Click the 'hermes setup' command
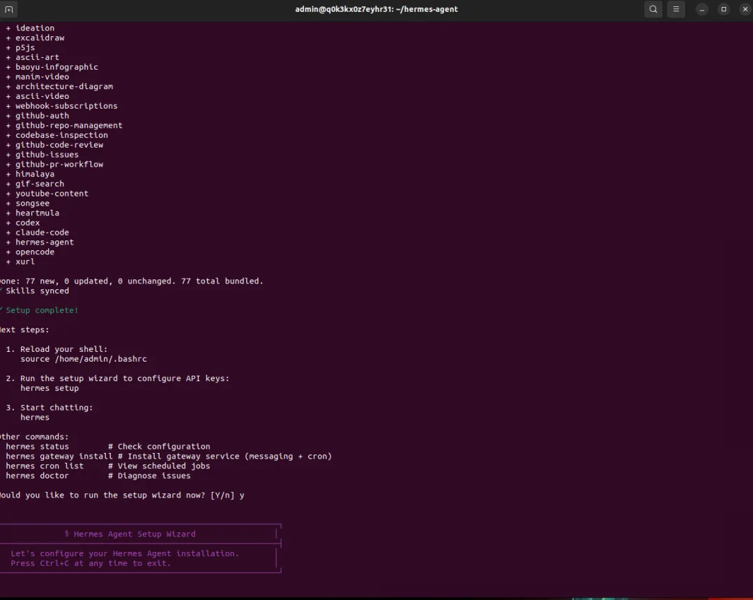Image resolution: width=753 pixels, height=600 pixels. click(x=50, y=388)
